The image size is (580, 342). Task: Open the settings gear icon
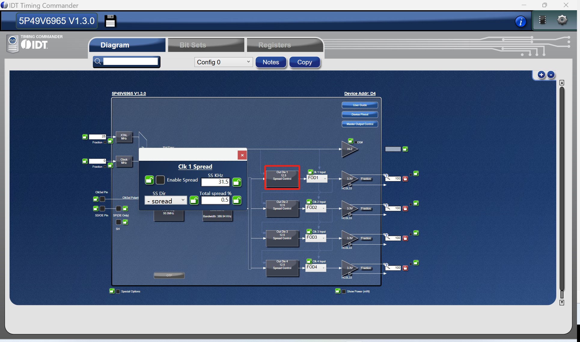562,20
